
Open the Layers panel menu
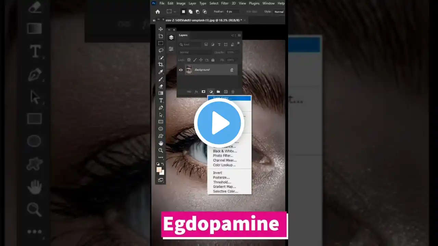240,35
